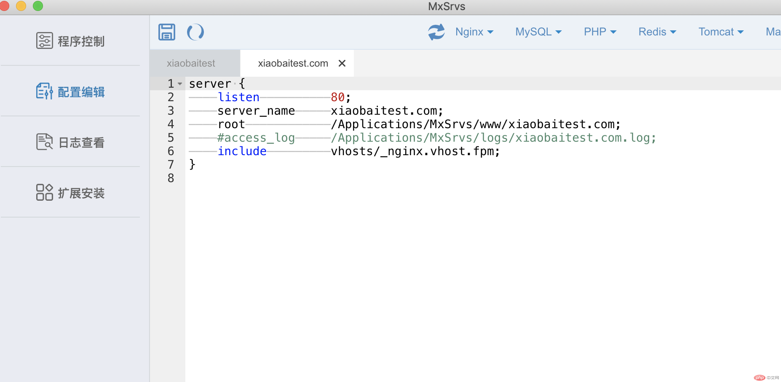Click the vhosts/_nginx.vhost.fpm; value

coord(415,151)
